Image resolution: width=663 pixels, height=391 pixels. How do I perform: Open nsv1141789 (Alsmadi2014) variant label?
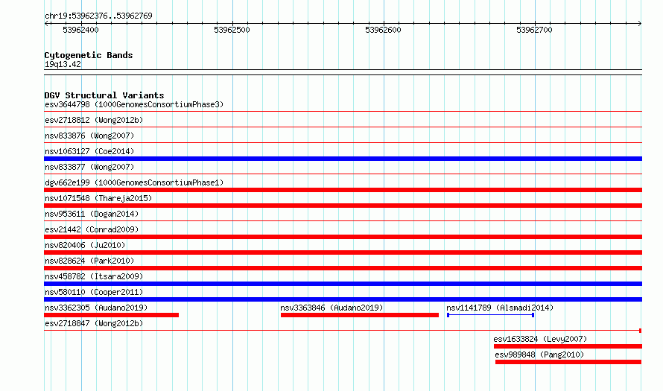click(x=500, y=308)
